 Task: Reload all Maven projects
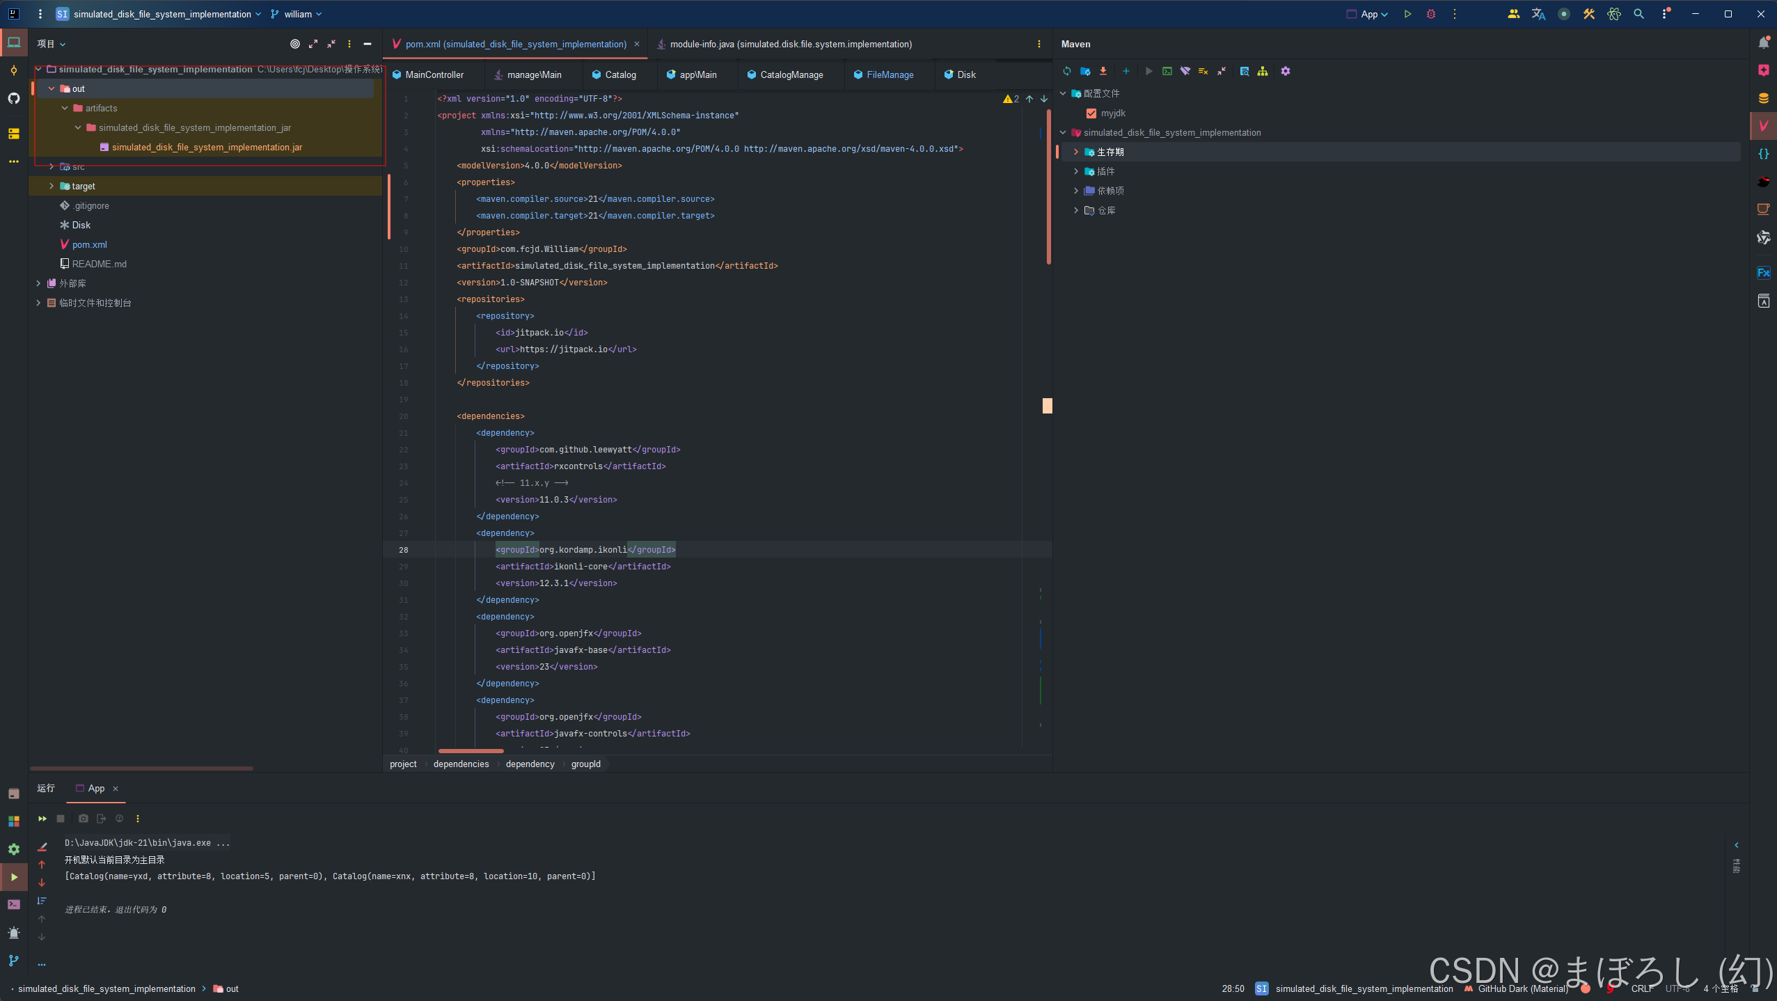pos(1066,71)
